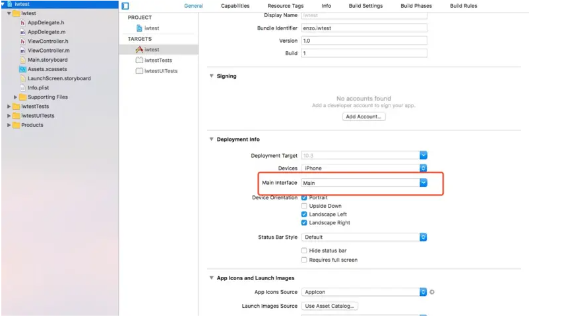Select LaunchScreen.storyboard in the navigator
562x317 pixels.
click(59, 78)
